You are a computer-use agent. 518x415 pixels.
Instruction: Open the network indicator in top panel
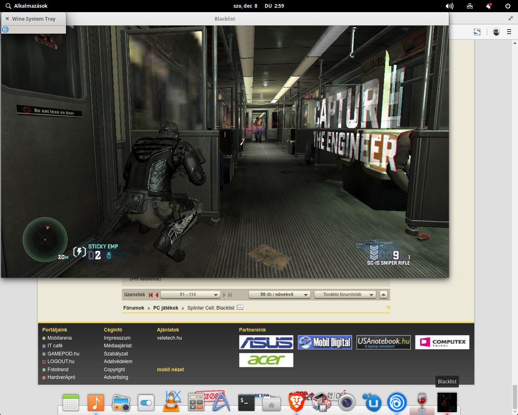[x=470, y=6]
